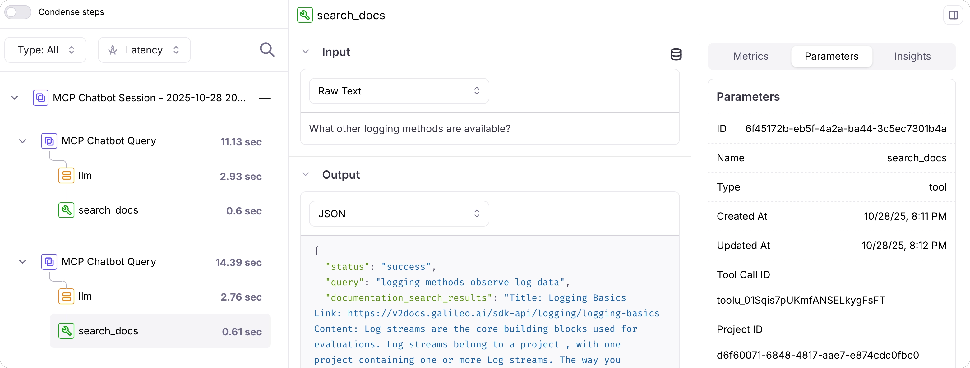Switch to the Metrics tab

[x=751, y=57]
